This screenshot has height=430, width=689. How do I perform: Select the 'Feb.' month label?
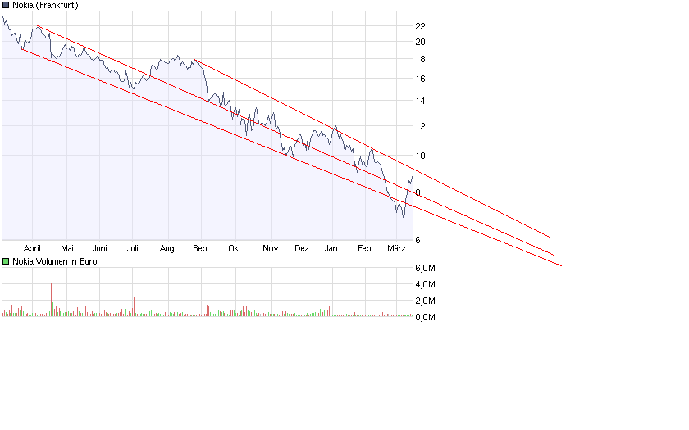(x=366, y=248)
